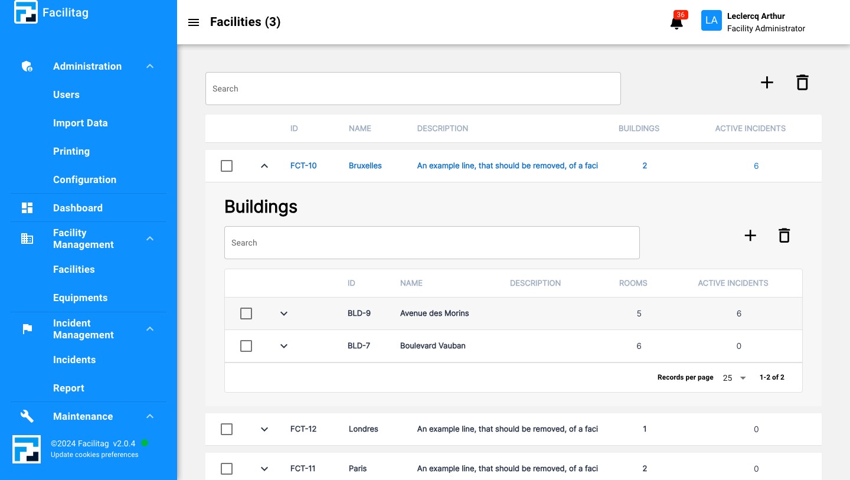Add a new facility with plus icon

pyautogui.click(x=767, y=83)
